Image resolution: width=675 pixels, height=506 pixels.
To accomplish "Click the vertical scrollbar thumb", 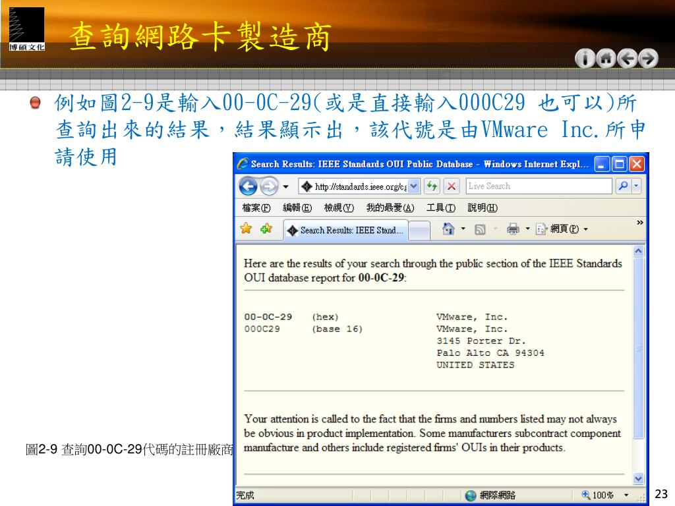I will [638, 348].
